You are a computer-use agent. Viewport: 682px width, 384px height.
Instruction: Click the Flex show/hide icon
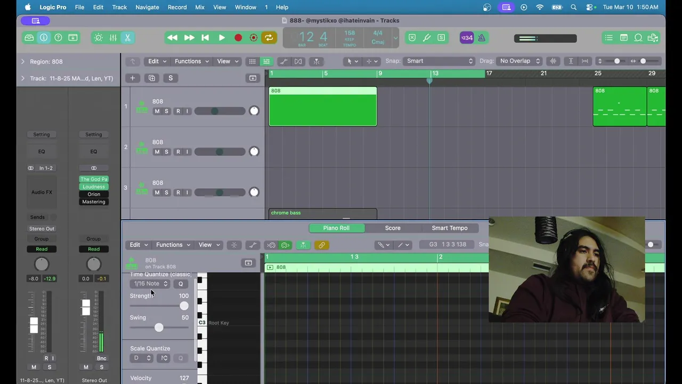298,61
